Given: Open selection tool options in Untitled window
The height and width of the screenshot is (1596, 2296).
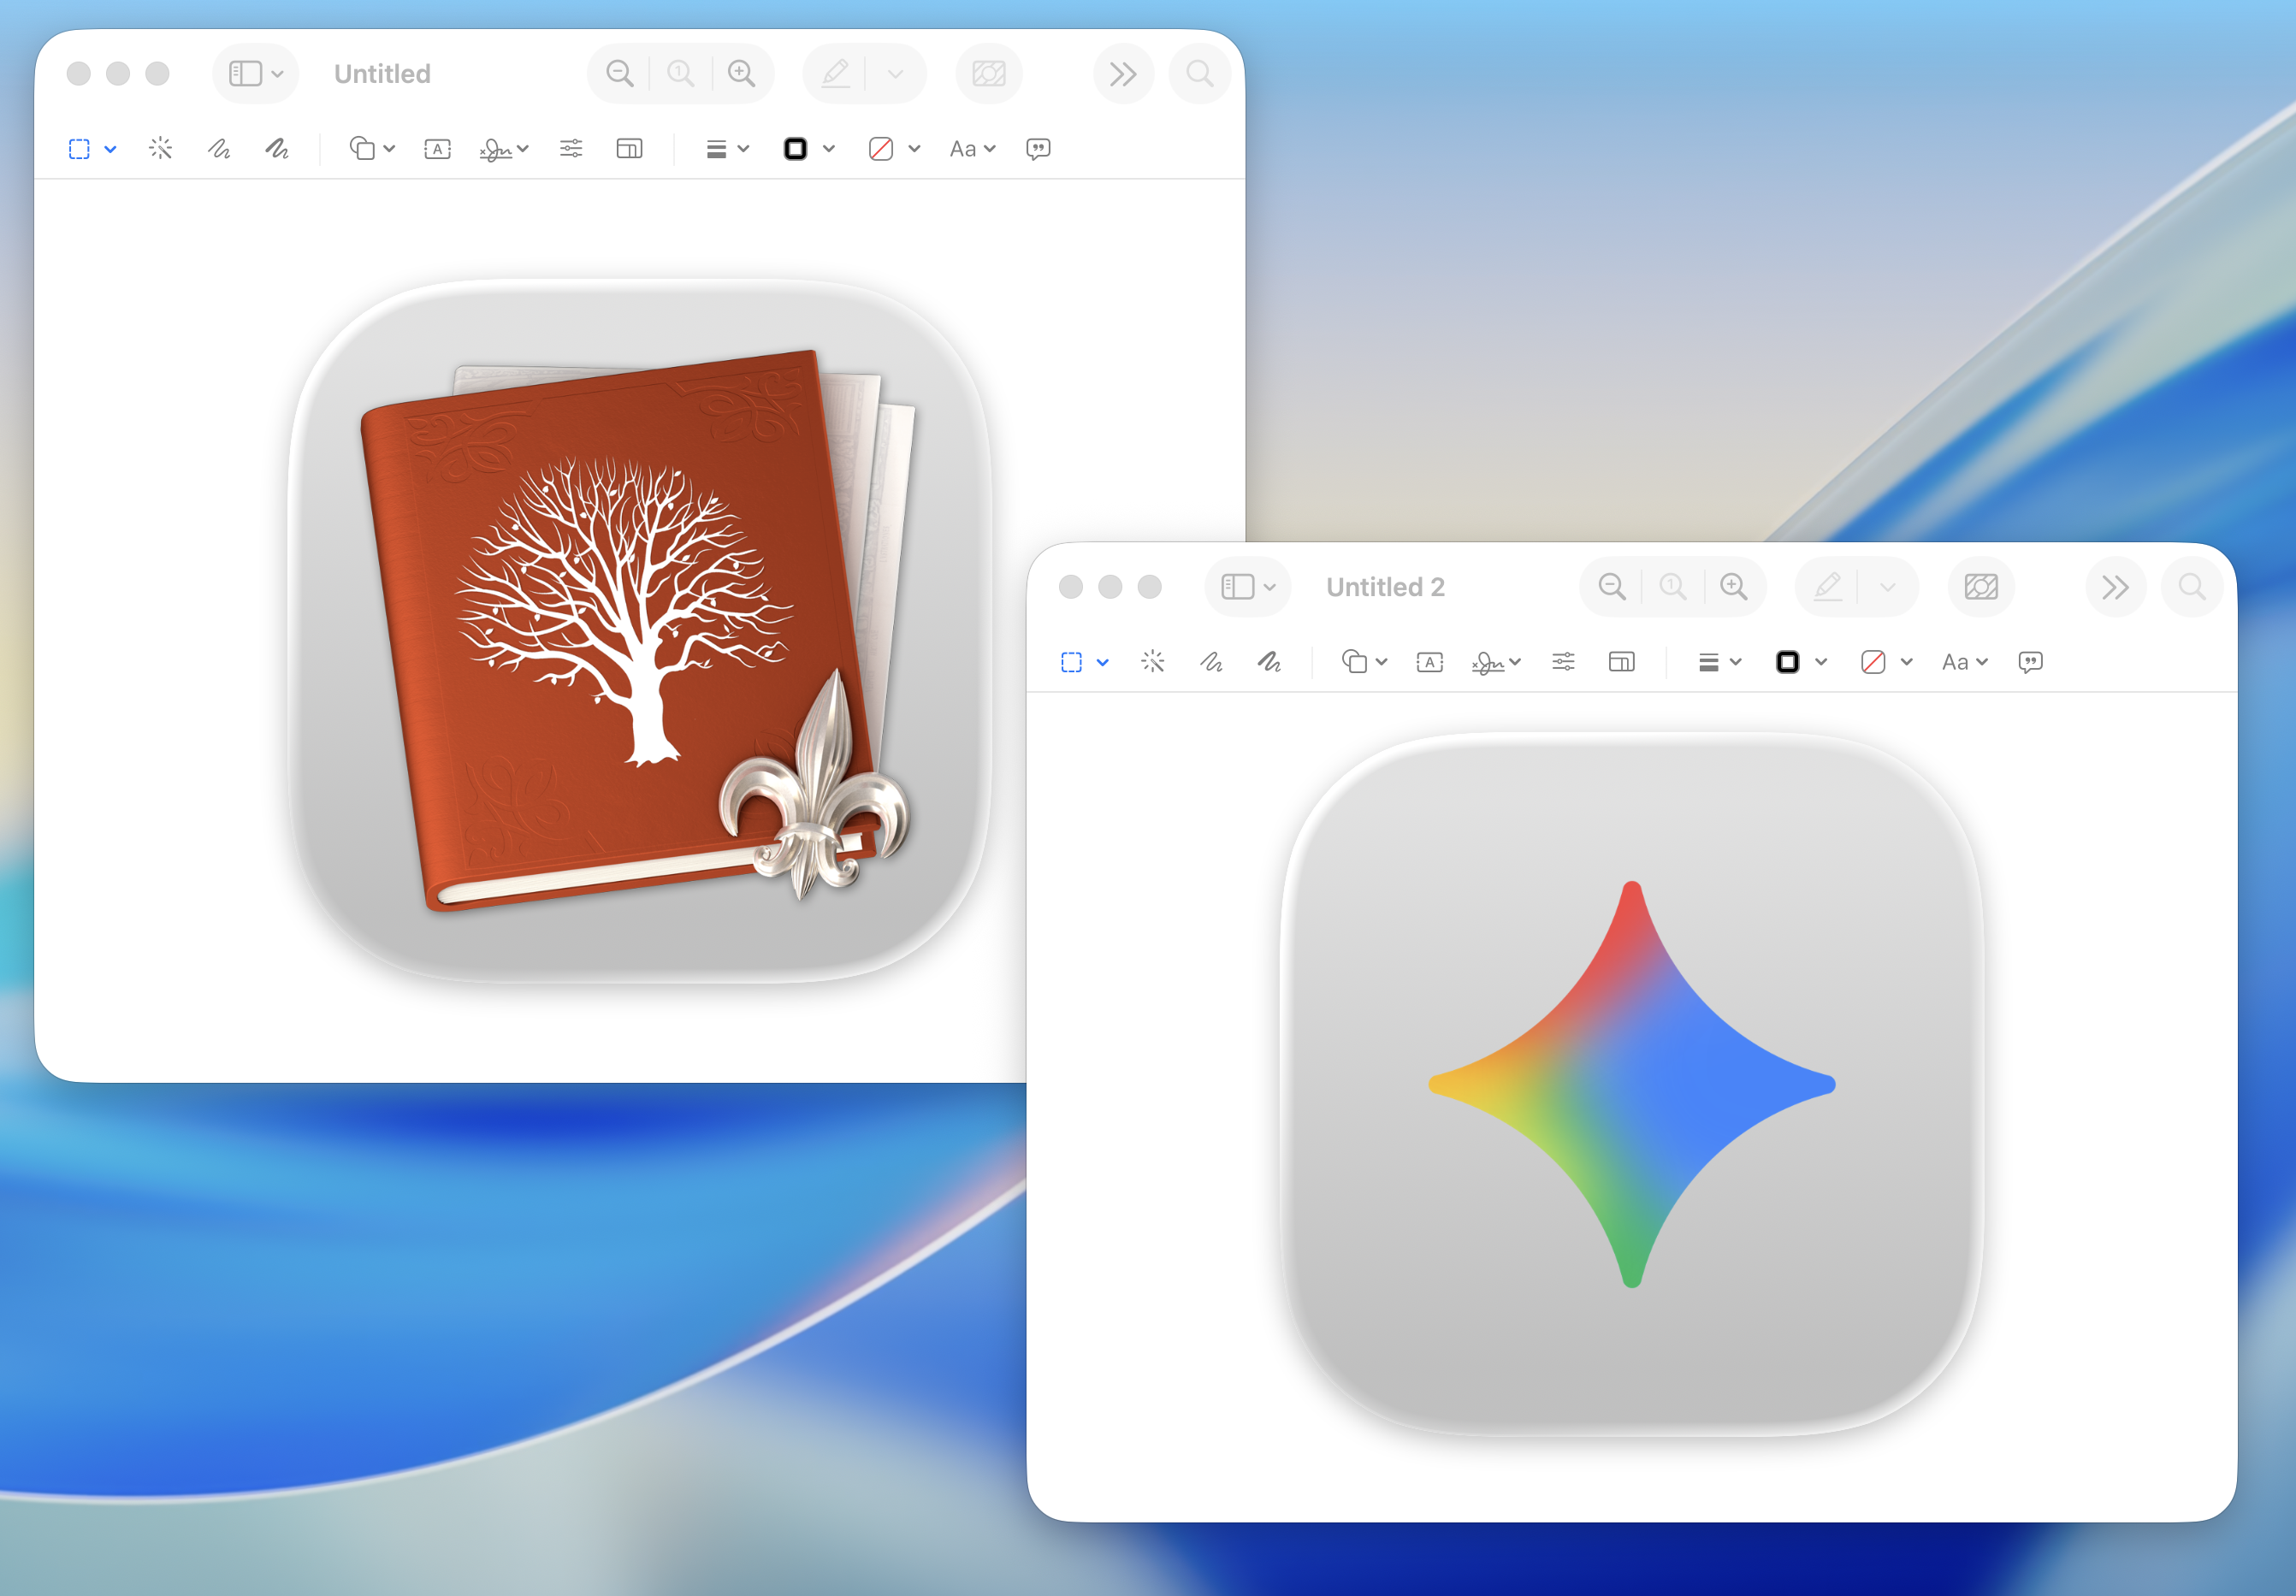Looking at the screenshot, I should (111, 149).
